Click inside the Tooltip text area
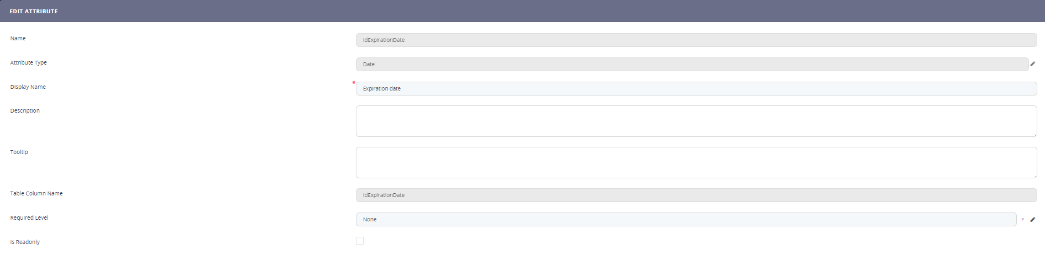The image size is (1045, 260). pyautogui.click(x=696, y=162)
